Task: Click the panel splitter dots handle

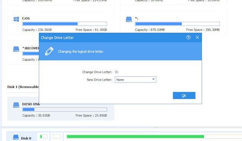Action: pos(156,128)
